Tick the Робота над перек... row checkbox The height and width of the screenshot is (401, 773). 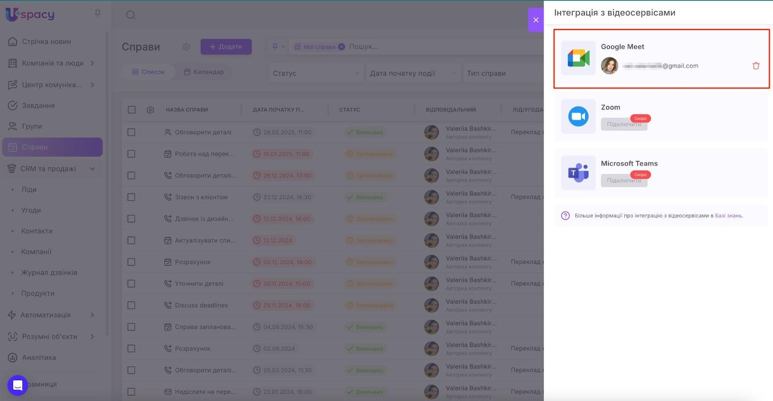point(131,154)
